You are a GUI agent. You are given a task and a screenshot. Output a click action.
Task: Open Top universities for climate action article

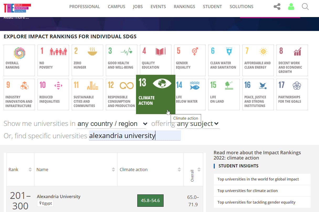pos(247,191)
